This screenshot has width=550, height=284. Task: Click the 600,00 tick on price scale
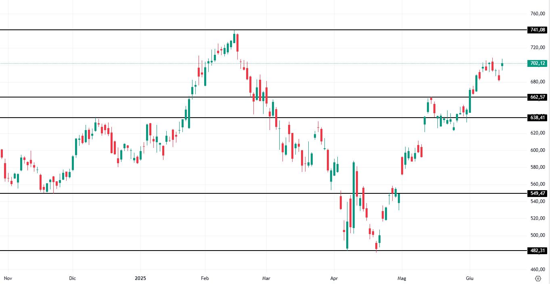click(537, 150)
